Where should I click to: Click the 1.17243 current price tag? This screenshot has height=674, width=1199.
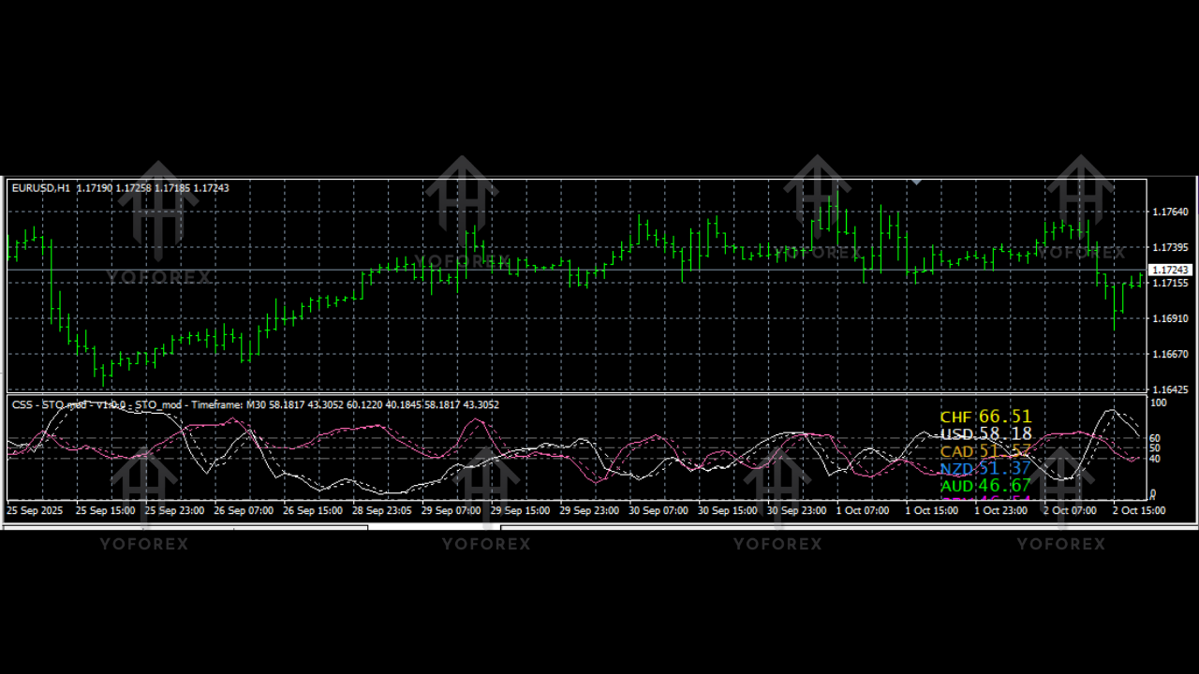pos(1169,270)
